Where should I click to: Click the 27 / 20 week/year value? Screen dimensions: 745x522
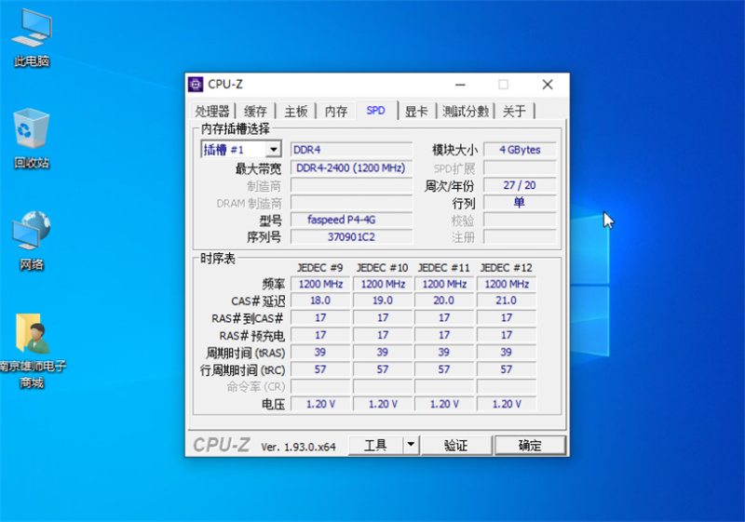520,185
